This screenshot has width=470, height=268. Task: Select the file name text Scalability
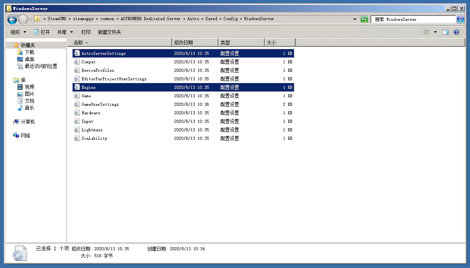click(94, 138)
